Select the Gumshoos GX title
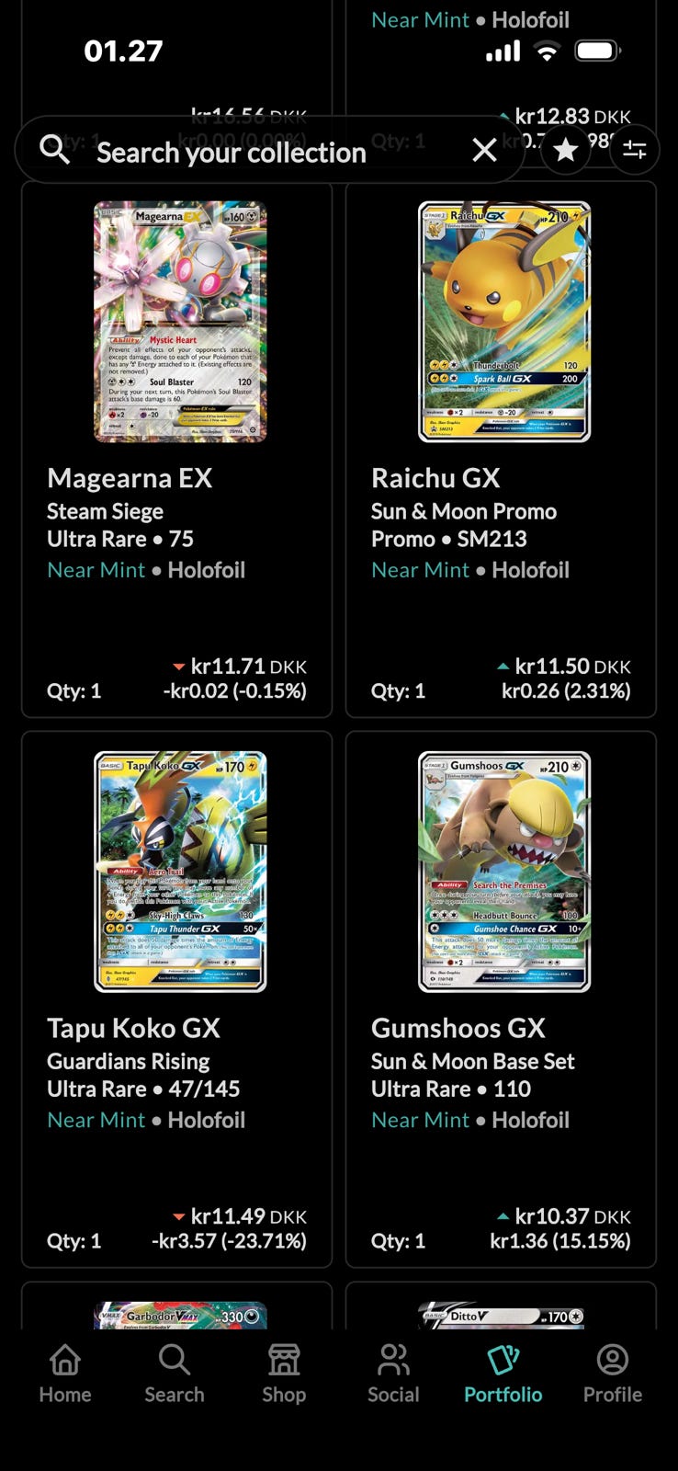Screen dimensions: 678x1471 click(458, 1028)
